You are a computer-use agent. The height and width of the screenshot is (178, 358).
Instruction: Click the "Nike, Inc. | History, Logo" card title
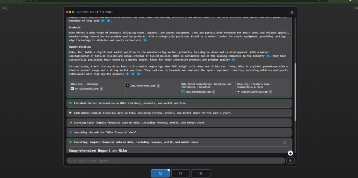click(x=253, y=85)
